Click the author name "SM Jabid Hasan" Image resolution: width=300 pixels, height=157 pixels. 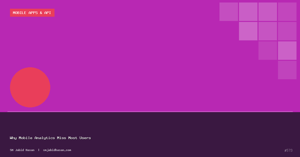(22, 150)
